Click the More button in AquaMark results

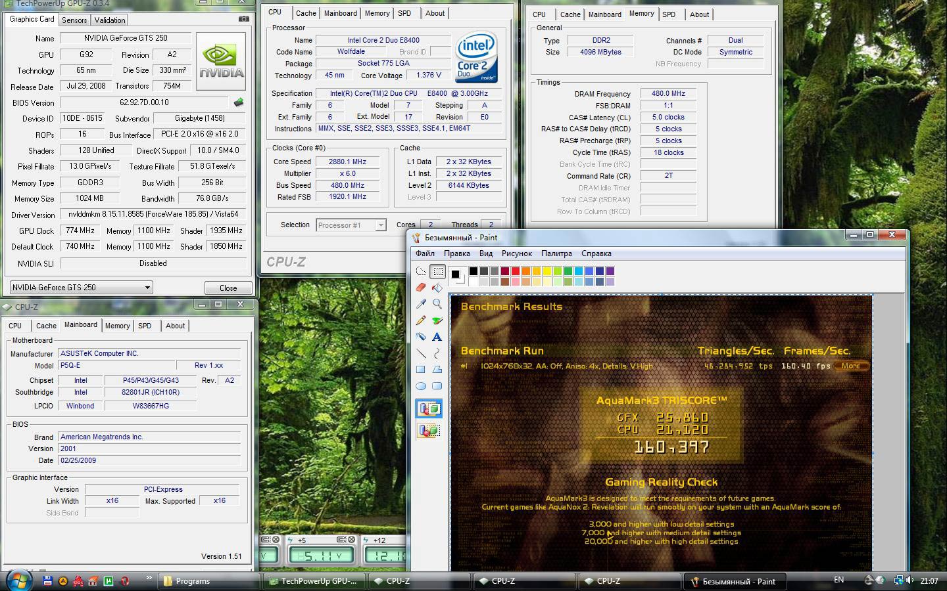[x=851, y=366]
